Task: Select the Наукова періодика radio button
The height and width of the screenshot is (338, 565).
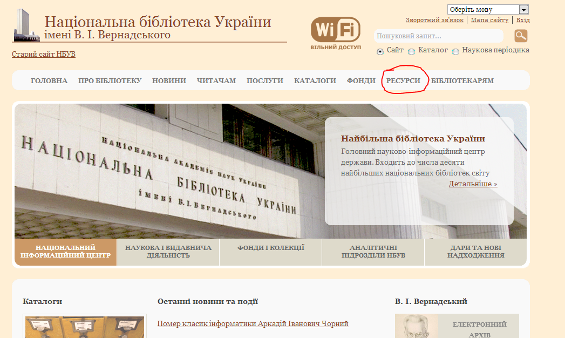Action: 455,51
